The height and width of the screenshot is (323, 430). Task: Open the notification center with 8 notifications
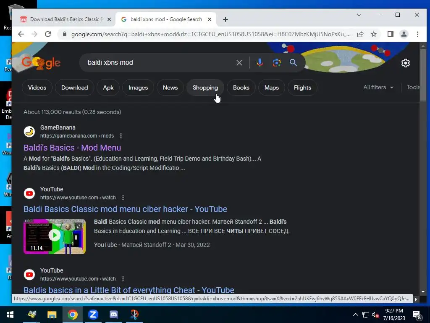pyautogui.click(x=417, y=315)
